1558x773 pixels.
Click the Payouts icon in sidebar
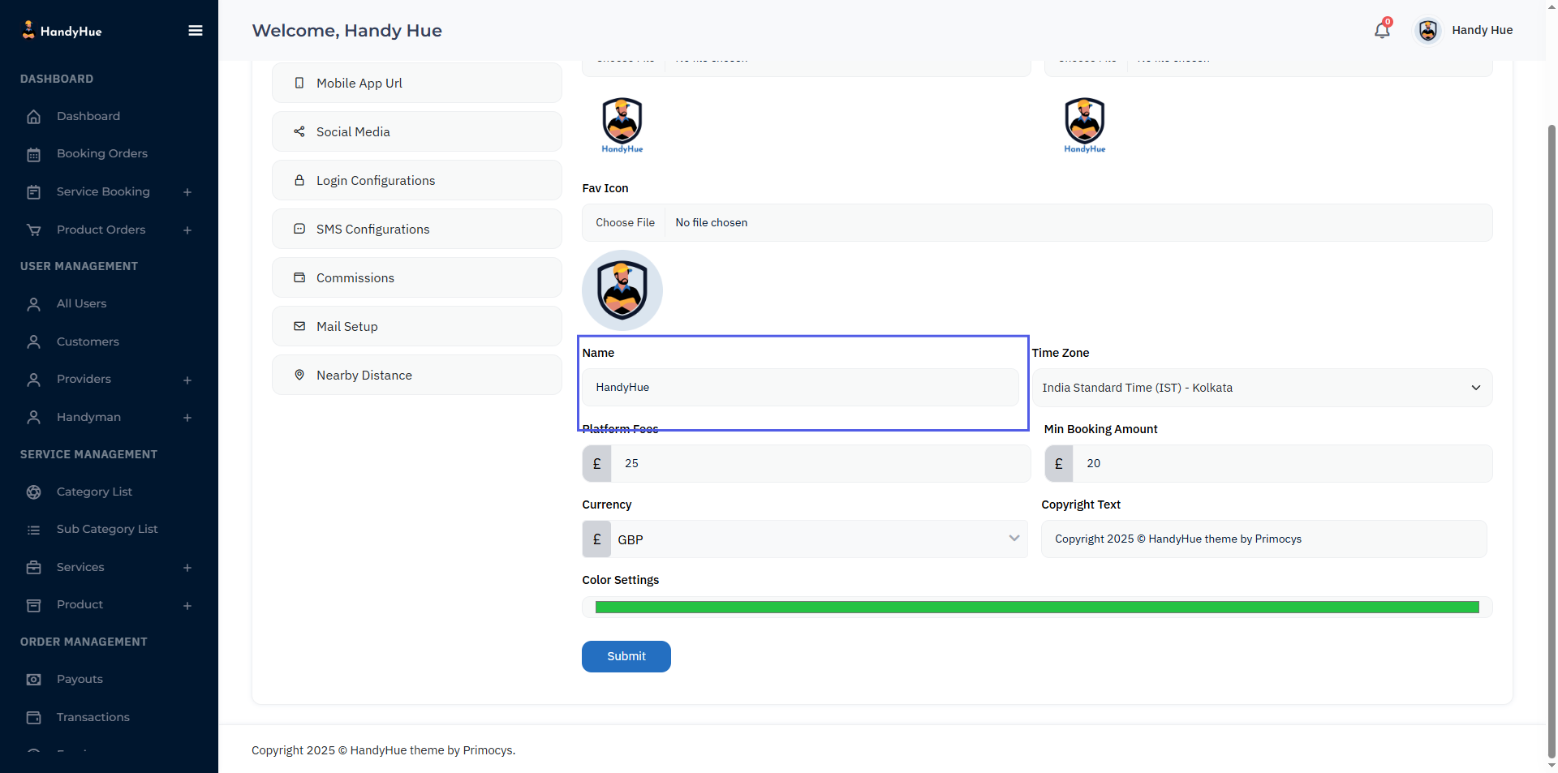click(x=34, y=680)
